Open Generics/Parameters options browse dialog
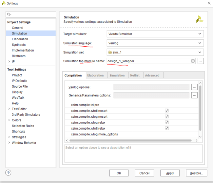 click(194, 95)
